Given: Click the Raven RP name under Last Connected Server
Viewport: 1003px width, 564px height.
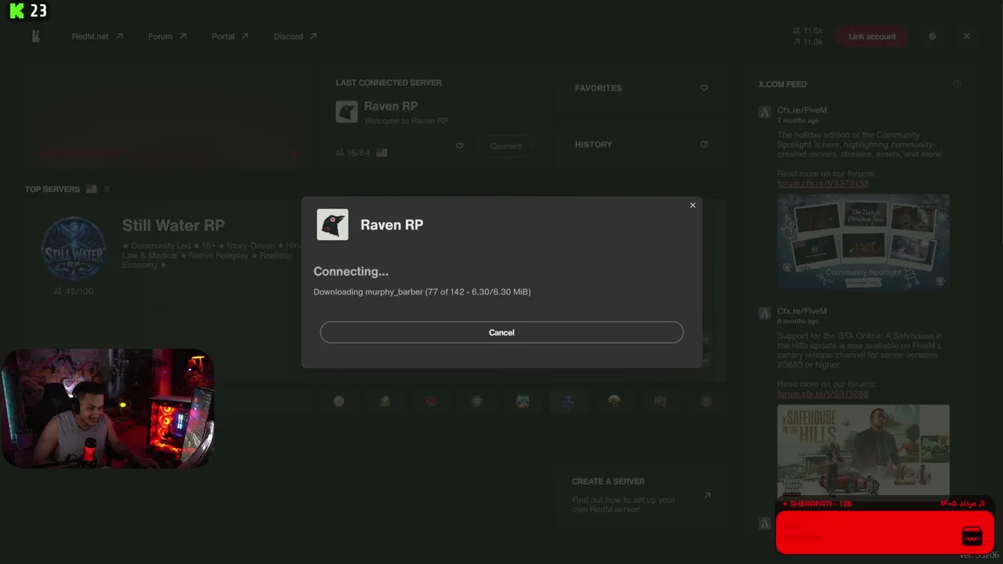Looking at the screenshot, I should (390, 106).
